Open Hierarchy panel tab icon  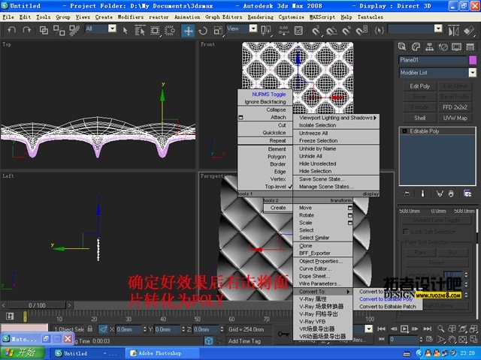click(429, 46)
